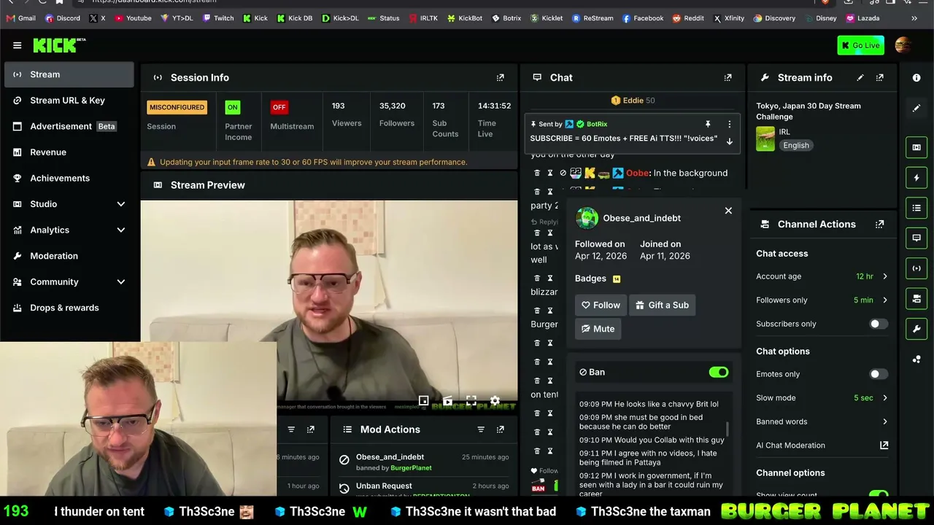934x525 pixels.
Task: Go to Advertisement Beta section
Action: click(x=69, y=126)
